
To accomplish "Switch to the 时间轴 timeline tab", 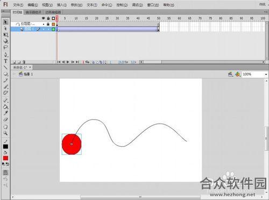I will [x=17, y=12].
